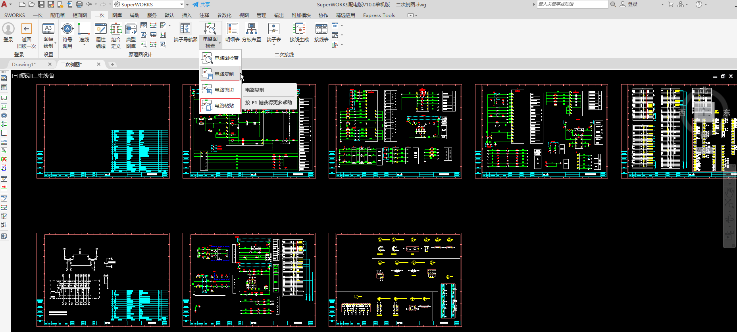Click the save icon in quick access toolbar

point(41,4)
